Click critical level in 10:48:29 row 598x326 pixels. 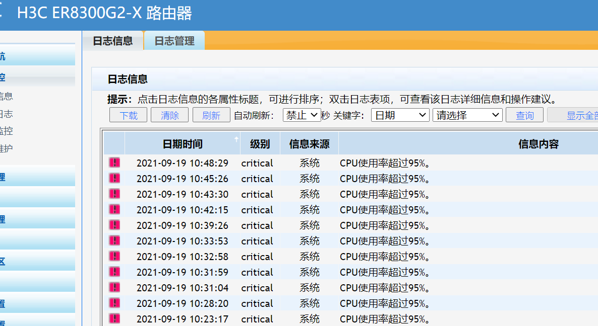(x=257, y=163)
